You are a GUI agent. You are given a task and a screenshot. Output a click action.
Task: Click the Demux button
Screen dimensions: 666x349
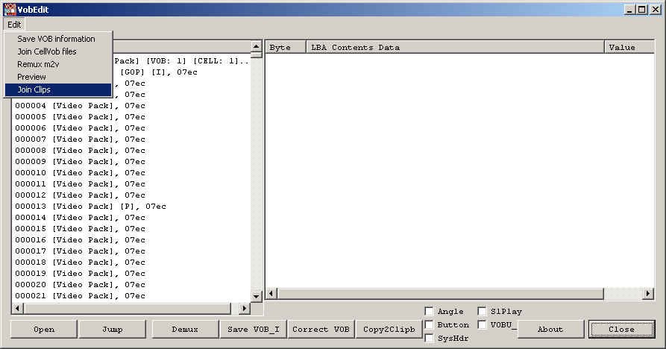point(185,329)
